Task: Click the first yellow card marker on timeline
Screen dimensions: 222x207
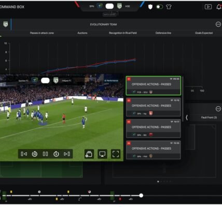Action: [x=11, y=191]
